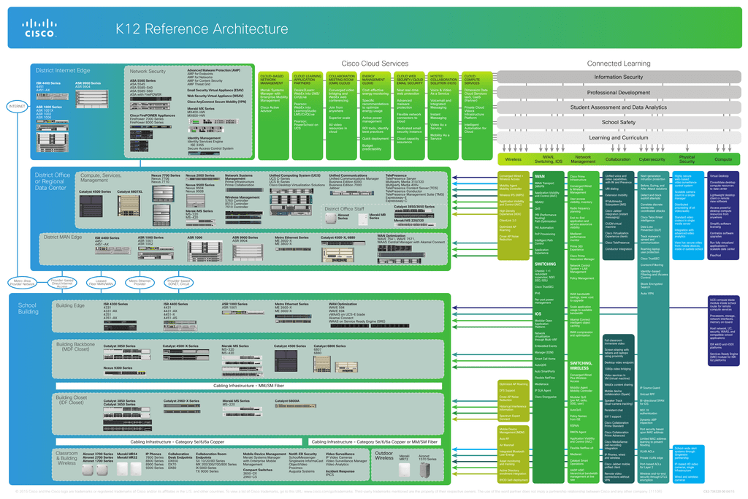Screen dimensions: 748x499
Task: Click the ISR 4451-X router icon under District Internet Edge
Action: tap(51, 96)
